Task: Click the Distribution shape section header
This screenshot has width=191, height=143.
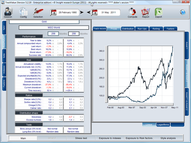Action: click(x=29, y=113)
